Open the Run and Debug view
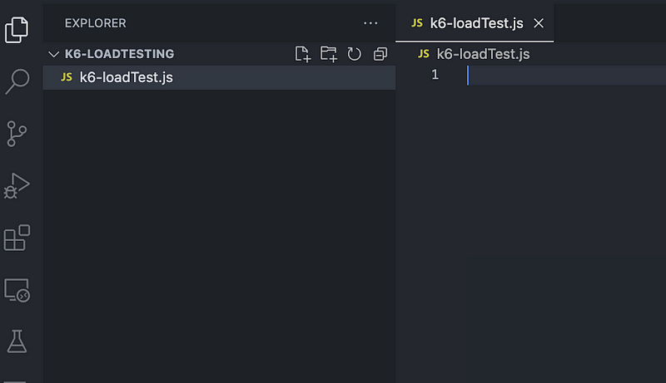 tap(17, 185)
